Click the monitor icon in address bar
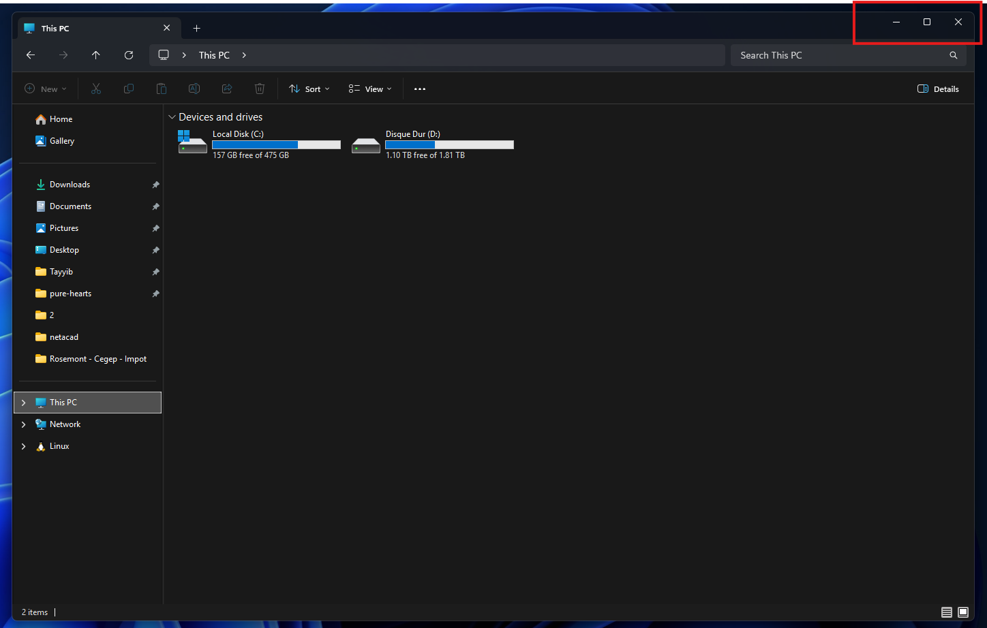Viewport: 987px width, 628px height. [164, 55]
